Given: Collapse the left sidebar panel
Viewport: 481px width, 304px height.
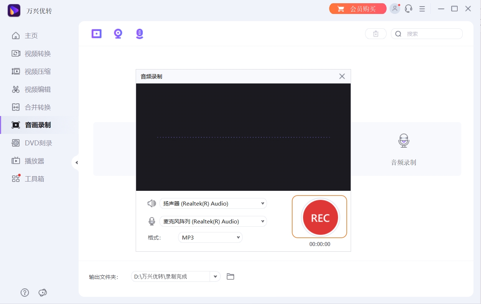Looking at the screenshot, I should point(76,162).
